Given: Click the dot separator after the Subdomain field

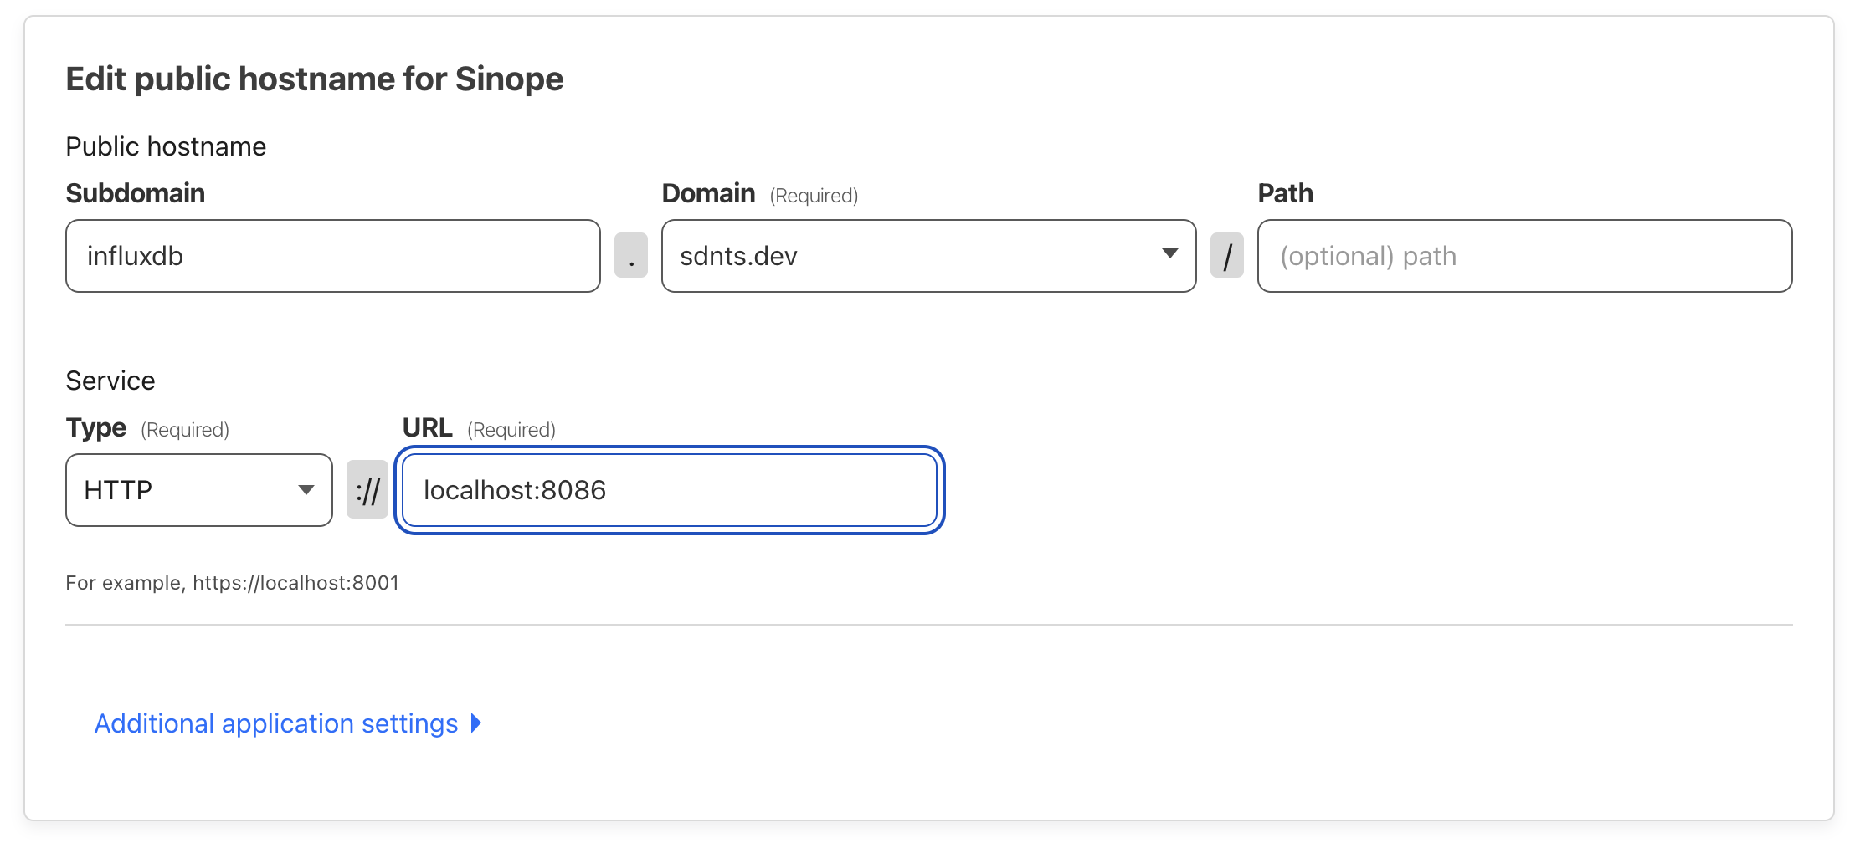Looking at the screenshot, I should point(631,256).
